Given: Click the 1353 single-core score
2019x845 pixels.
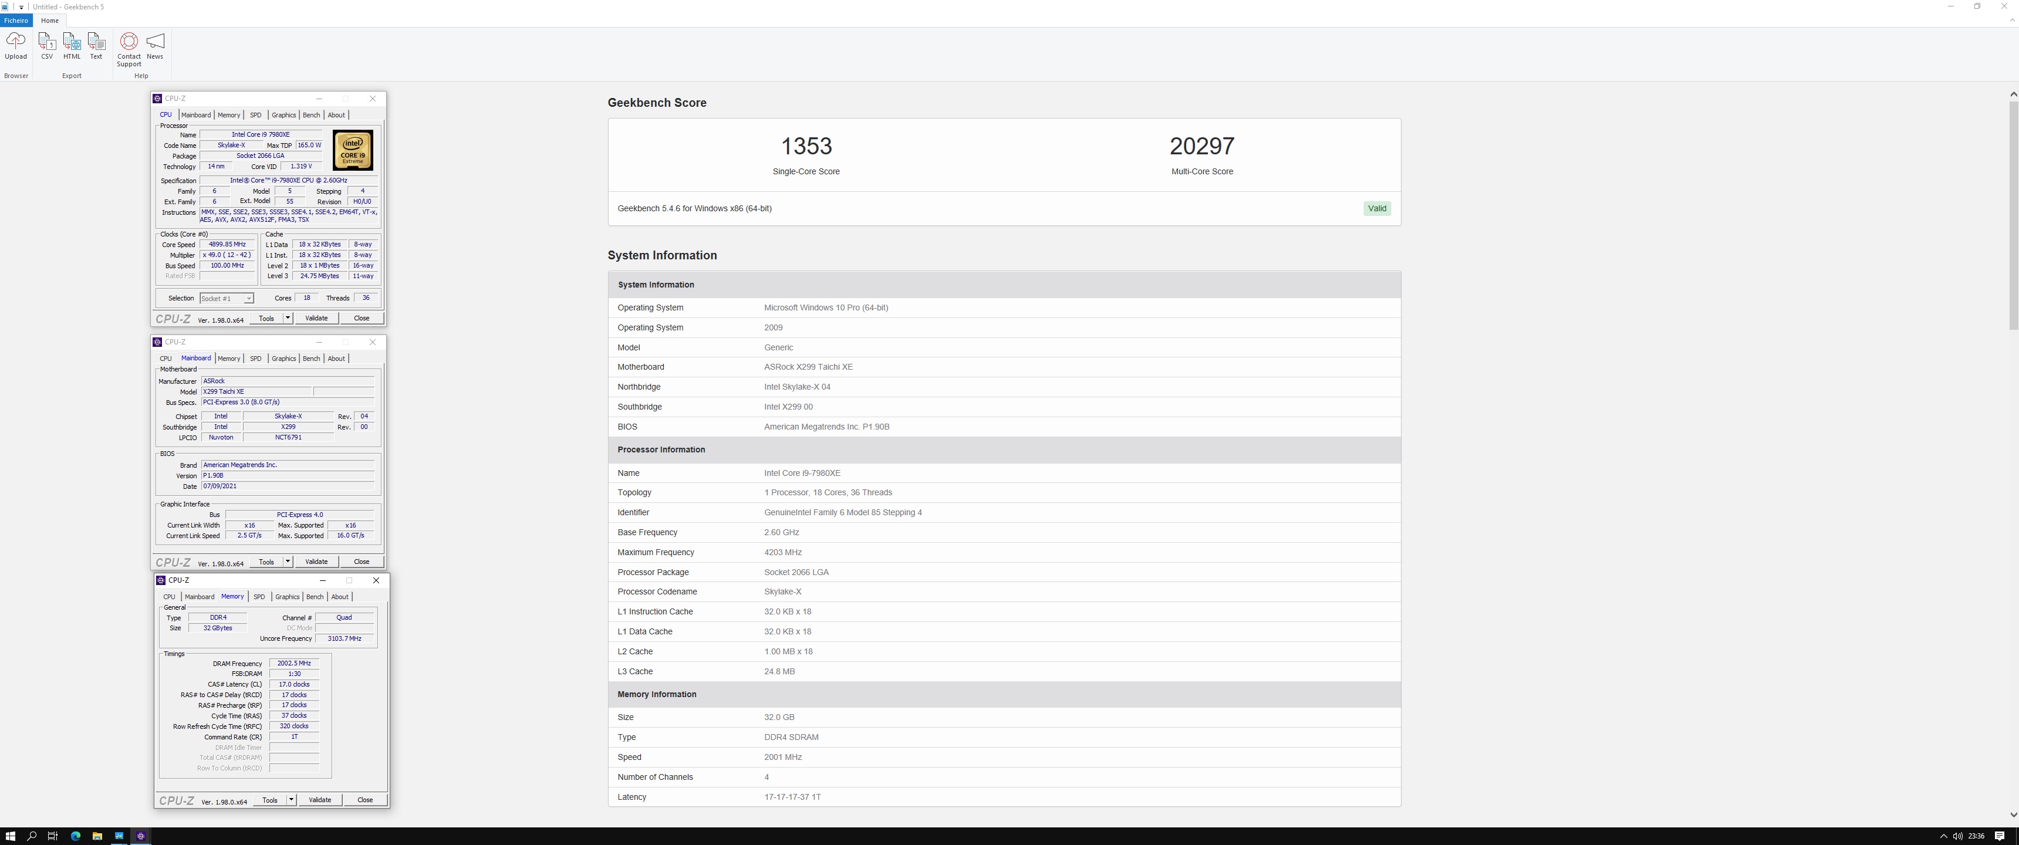Looking at the screenshot, I should point(806,146).
